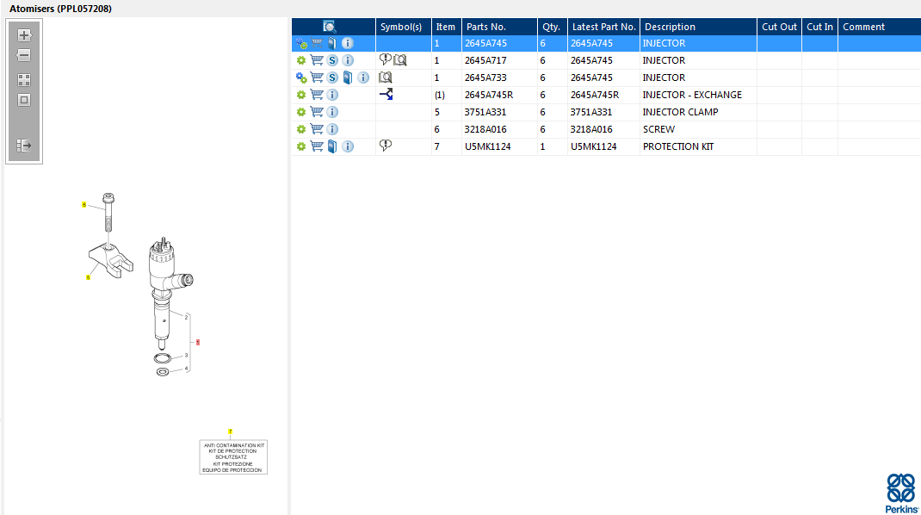Viewport: 921px width, 515px height.
Task: Click the 'S' supersession icon for 2645A733
Action: [x=332, y=77]
